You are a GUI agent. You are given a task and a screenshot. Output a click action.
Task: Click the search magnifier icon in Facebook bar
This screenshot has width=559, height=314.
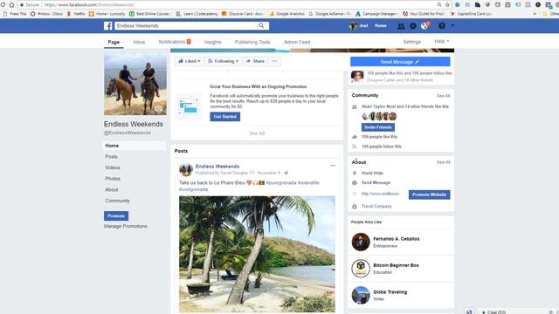(261, 25)
